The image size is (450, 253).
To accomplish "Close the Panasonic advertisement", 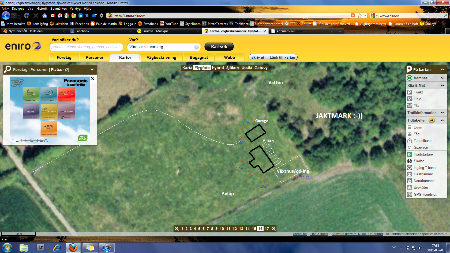I will [93, 79].
